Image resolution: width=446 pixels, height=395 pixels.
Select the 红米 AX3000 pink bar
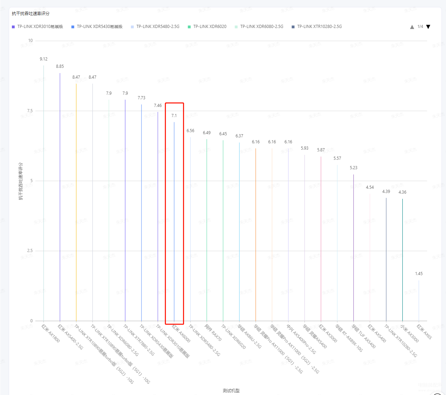(x=321, y=239)
